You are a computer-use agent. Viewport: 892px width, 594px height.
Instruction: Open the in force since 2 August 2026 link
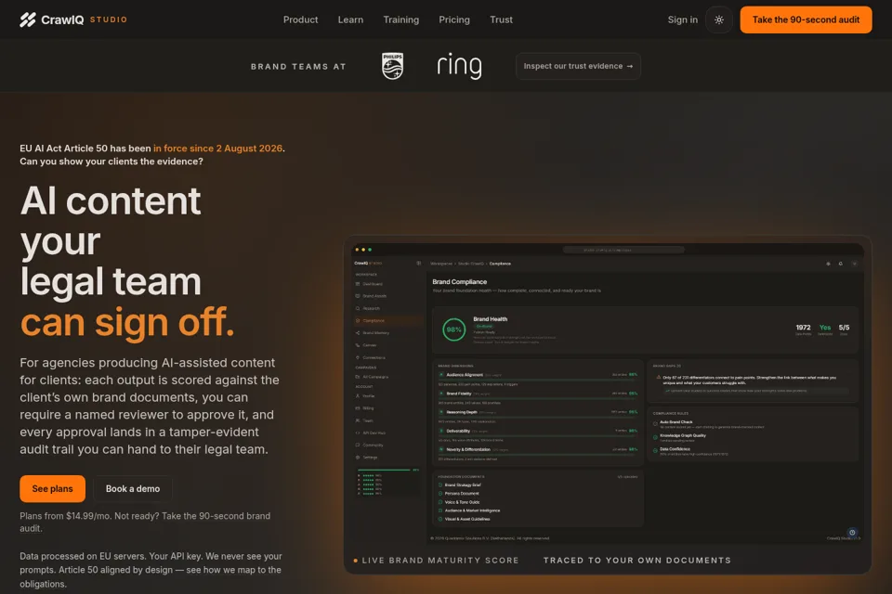(217, 148)
